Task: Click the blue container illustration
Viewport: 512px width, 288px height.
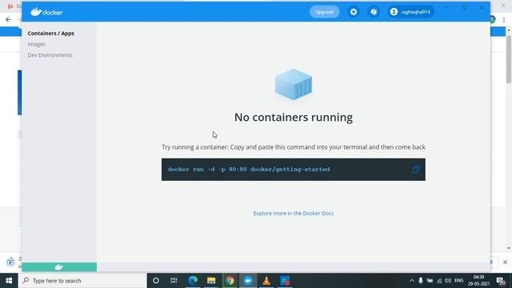Action: pos(294,84)
